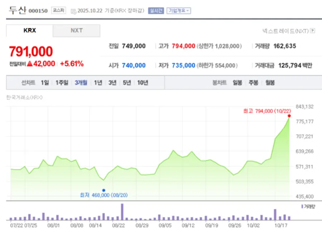Click the calendar icon beside the 2025.10.22 date
The image size is (322, 238).
pyautogui.click(x=74, y=11)
